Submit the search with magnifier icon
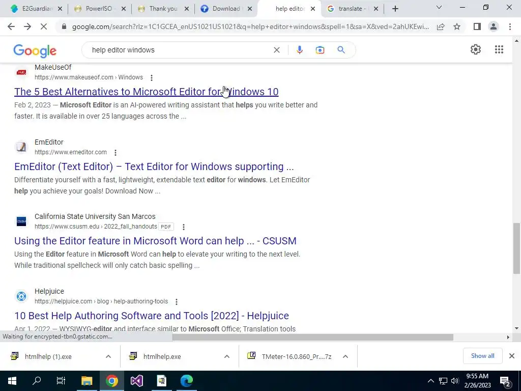This screenshot has width=521, height=391. pyautogui.click(x=341, y=50)
